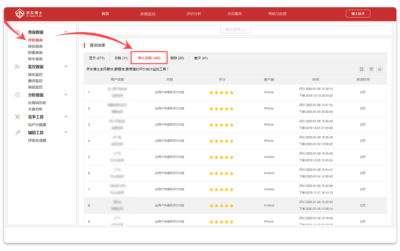400x251 pixels.
Task: Click the 竞争工具 crossed-tools icon
Action: (x=18, y=117)
